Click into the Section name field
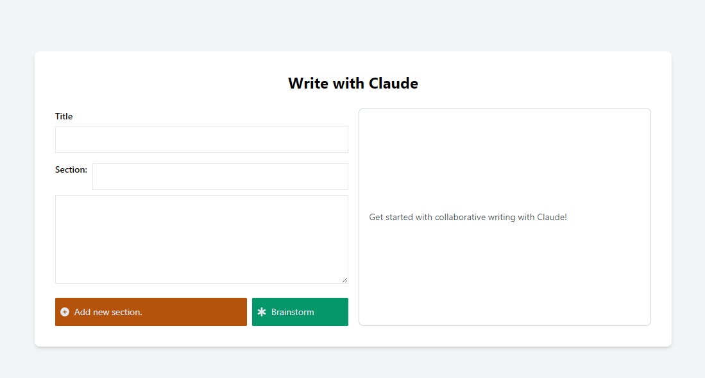705x378 pixels. tap(220, 176)
